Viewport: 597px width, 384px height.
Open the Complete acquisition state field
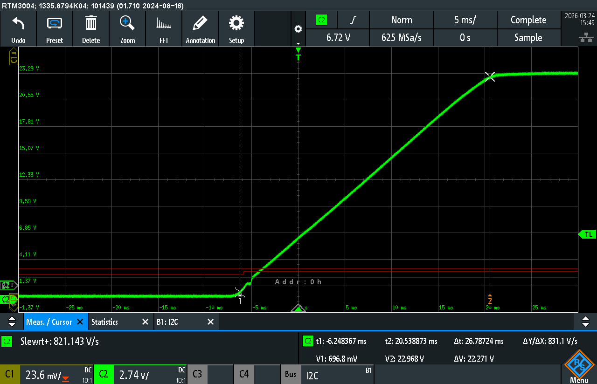pos(528,20)
